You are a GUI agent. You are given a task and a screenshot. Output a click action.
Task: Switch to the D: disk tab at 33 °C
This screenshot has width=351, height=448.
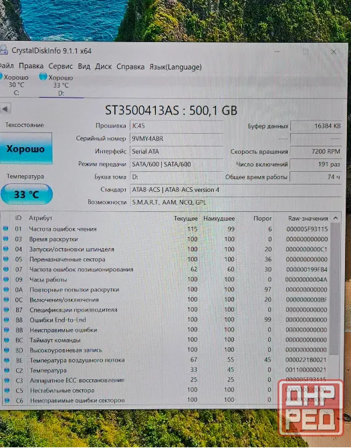tap(61, 85)
